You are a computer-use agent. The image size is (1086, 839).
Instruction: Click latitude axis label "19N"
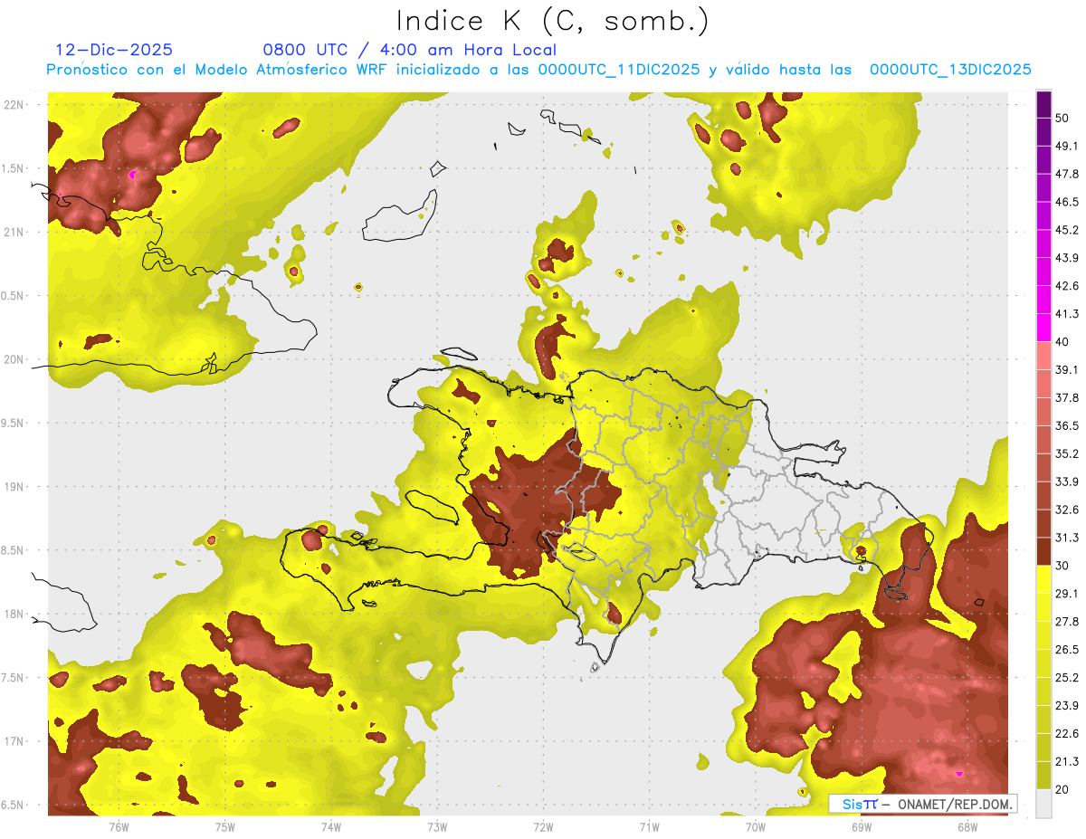click(x=14, y=486)
